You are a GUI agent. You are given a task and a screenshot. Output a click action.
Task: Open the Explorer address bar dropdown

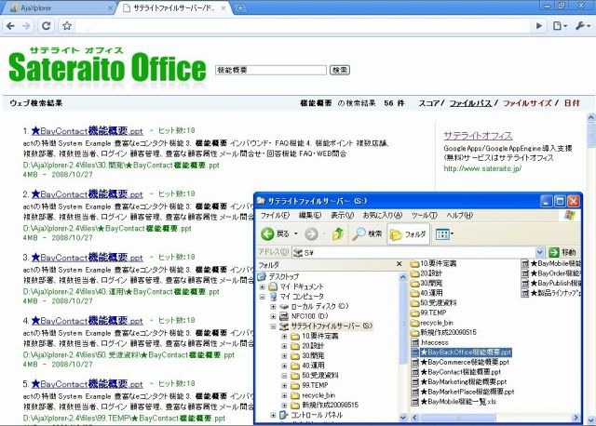(x=540, y=252)
